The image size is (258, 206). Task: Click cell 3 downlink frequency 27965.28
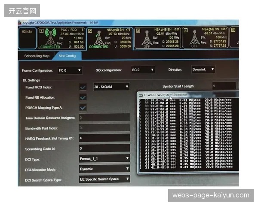tap(172, 42)
